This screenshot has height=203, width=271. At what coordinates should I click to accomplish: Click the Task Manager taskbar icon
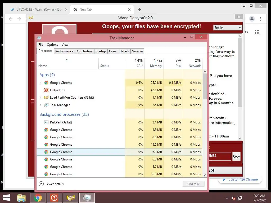tap(87, 198)
